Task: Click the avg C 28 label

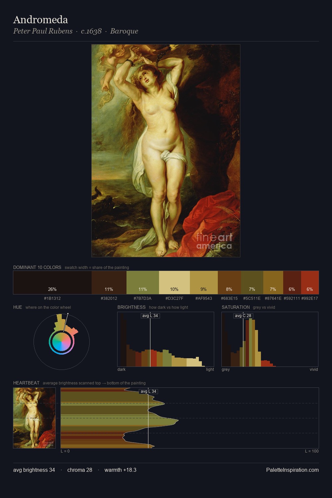Action: 243,316
